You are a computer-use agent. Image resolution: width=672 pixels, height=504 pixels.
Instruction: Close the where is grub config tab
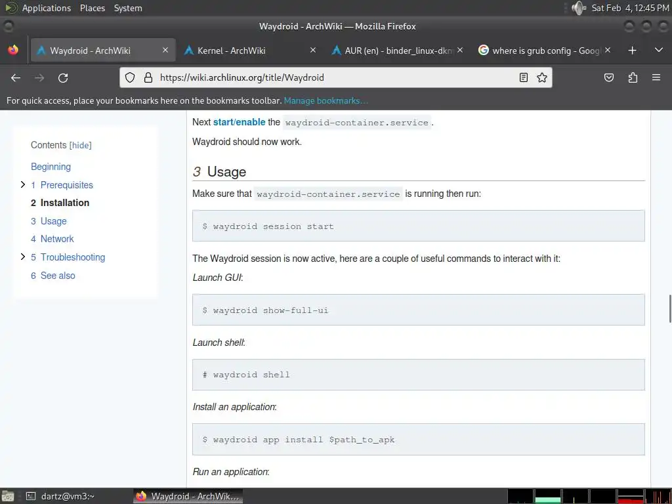click(x=608, y=50)
